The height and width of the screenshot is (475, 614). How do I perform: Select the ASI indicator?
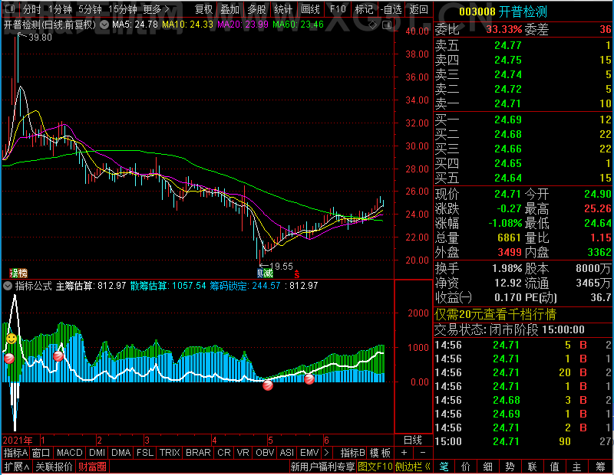(x=286, y=453)
